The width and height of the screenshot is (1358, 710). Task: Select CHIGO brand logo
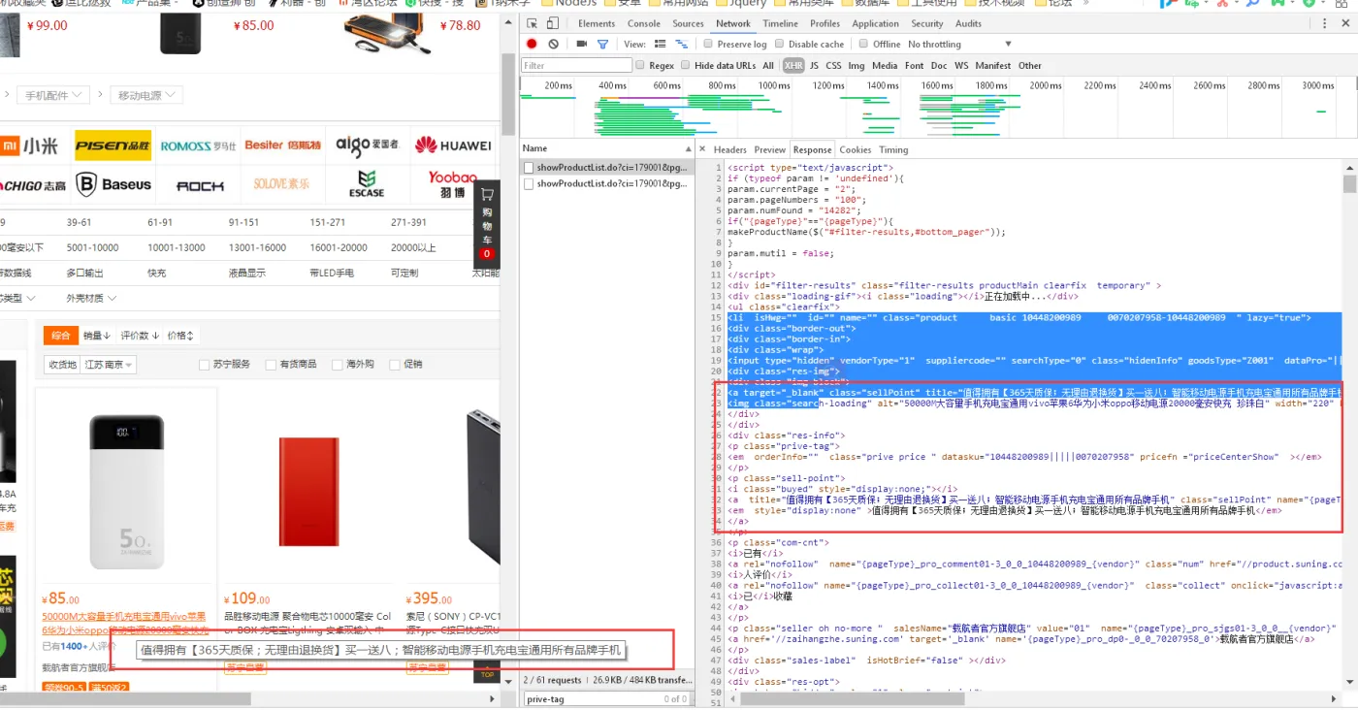click(31, 185)
